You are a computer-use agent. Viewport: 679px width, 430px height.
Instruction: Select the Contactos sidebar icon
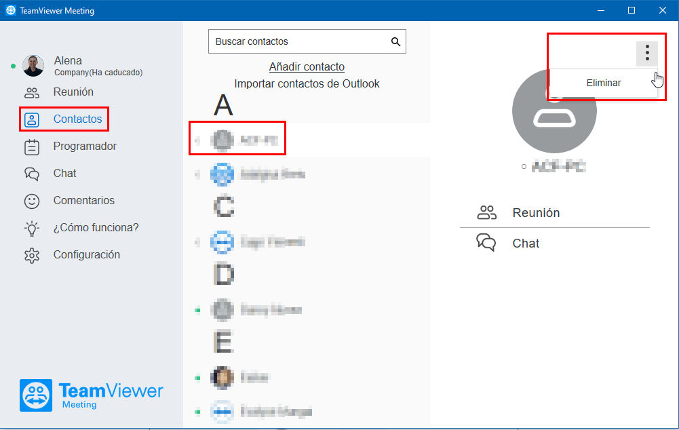coord(32,119)
